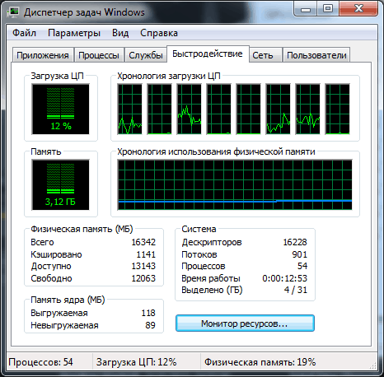
Task: Click status bar text Физическая память: 19%
Action: click(260, 362)
